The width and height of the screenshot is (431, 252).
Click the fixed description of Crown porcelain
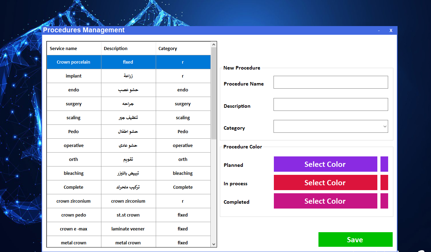tap(129, 62)
